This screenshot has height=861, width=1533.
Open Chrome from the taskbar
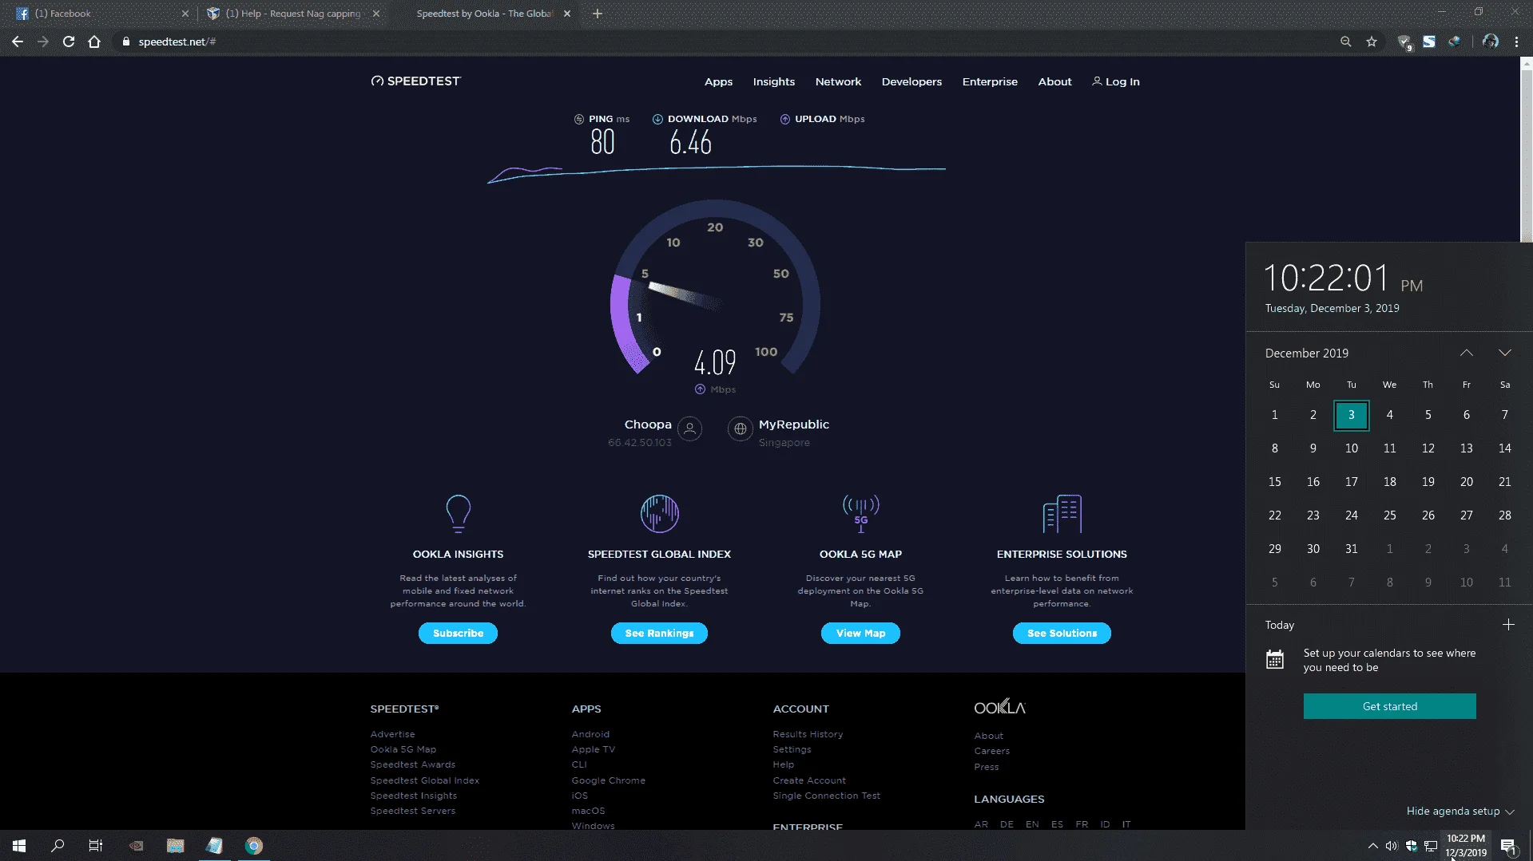[x=254, y=846]
